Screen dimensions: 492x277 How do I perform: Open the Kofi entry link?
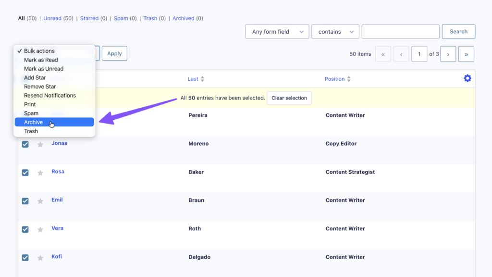pyautogui.click(x=57, y=257)
